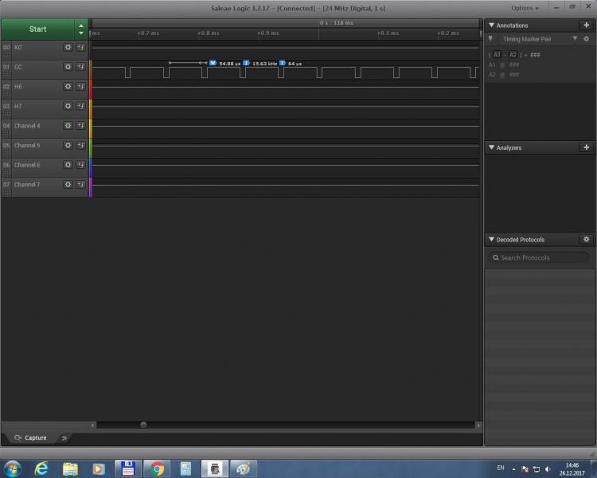
Task: Open the Options menu
Action: click(525, 8)
